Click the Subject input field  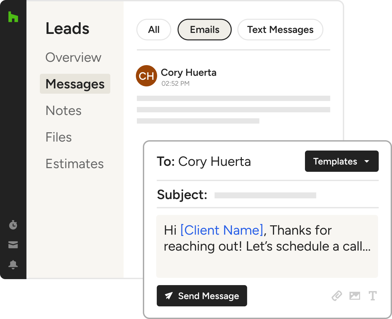pyautogui.click(x=265, y=195)
